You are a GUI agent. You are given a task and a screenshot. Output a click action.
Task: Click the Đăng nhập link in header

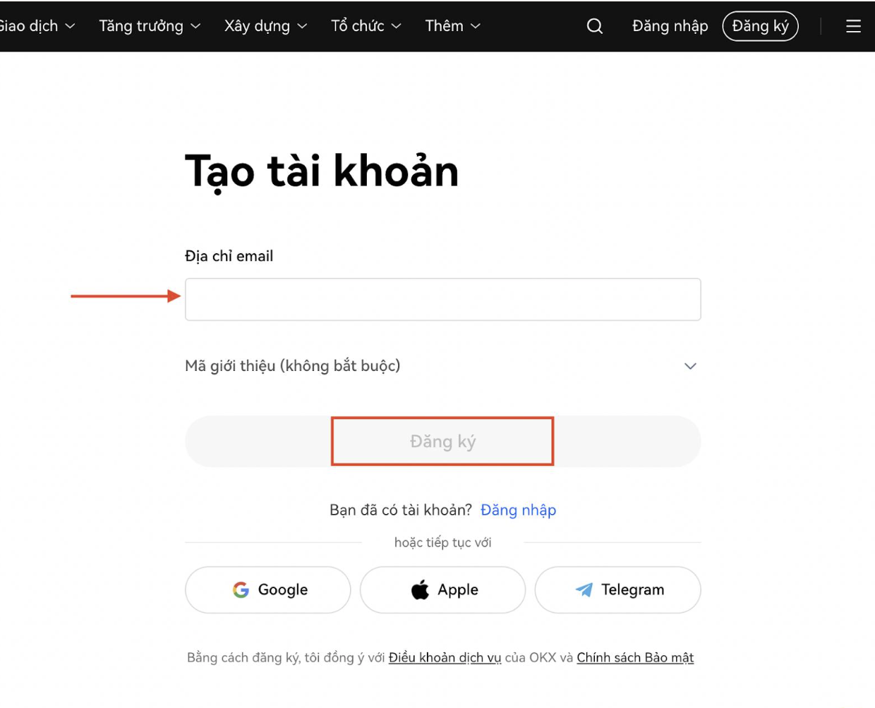(670, 26)
